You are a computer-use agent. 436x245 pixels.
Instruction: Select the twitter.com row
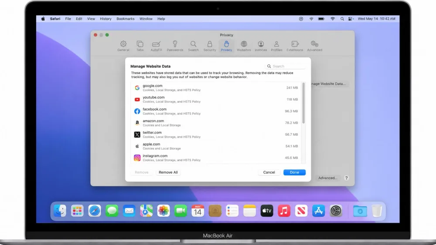point(216,134)
